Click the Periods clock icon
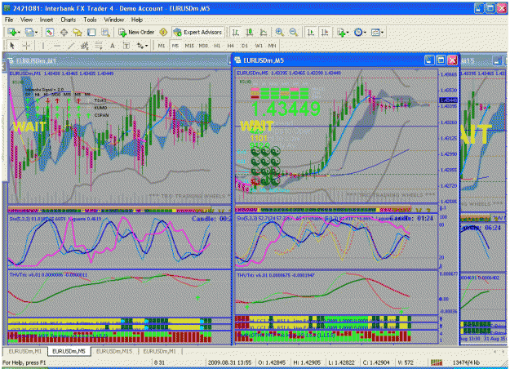 coord(358,32)
